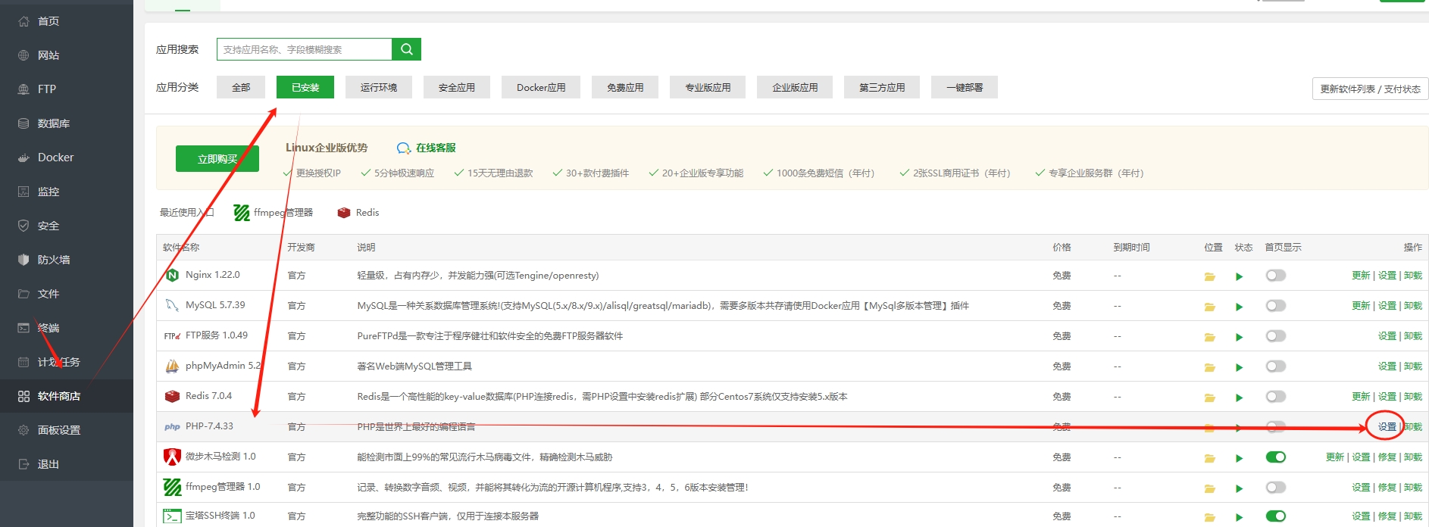Open 软件商店 in the sidebar
Screen dimensions: 1429x527
click(58, 396)
